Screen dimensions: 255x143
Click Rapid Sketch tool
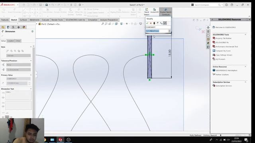pyautogui.click(x=147, y=12)
